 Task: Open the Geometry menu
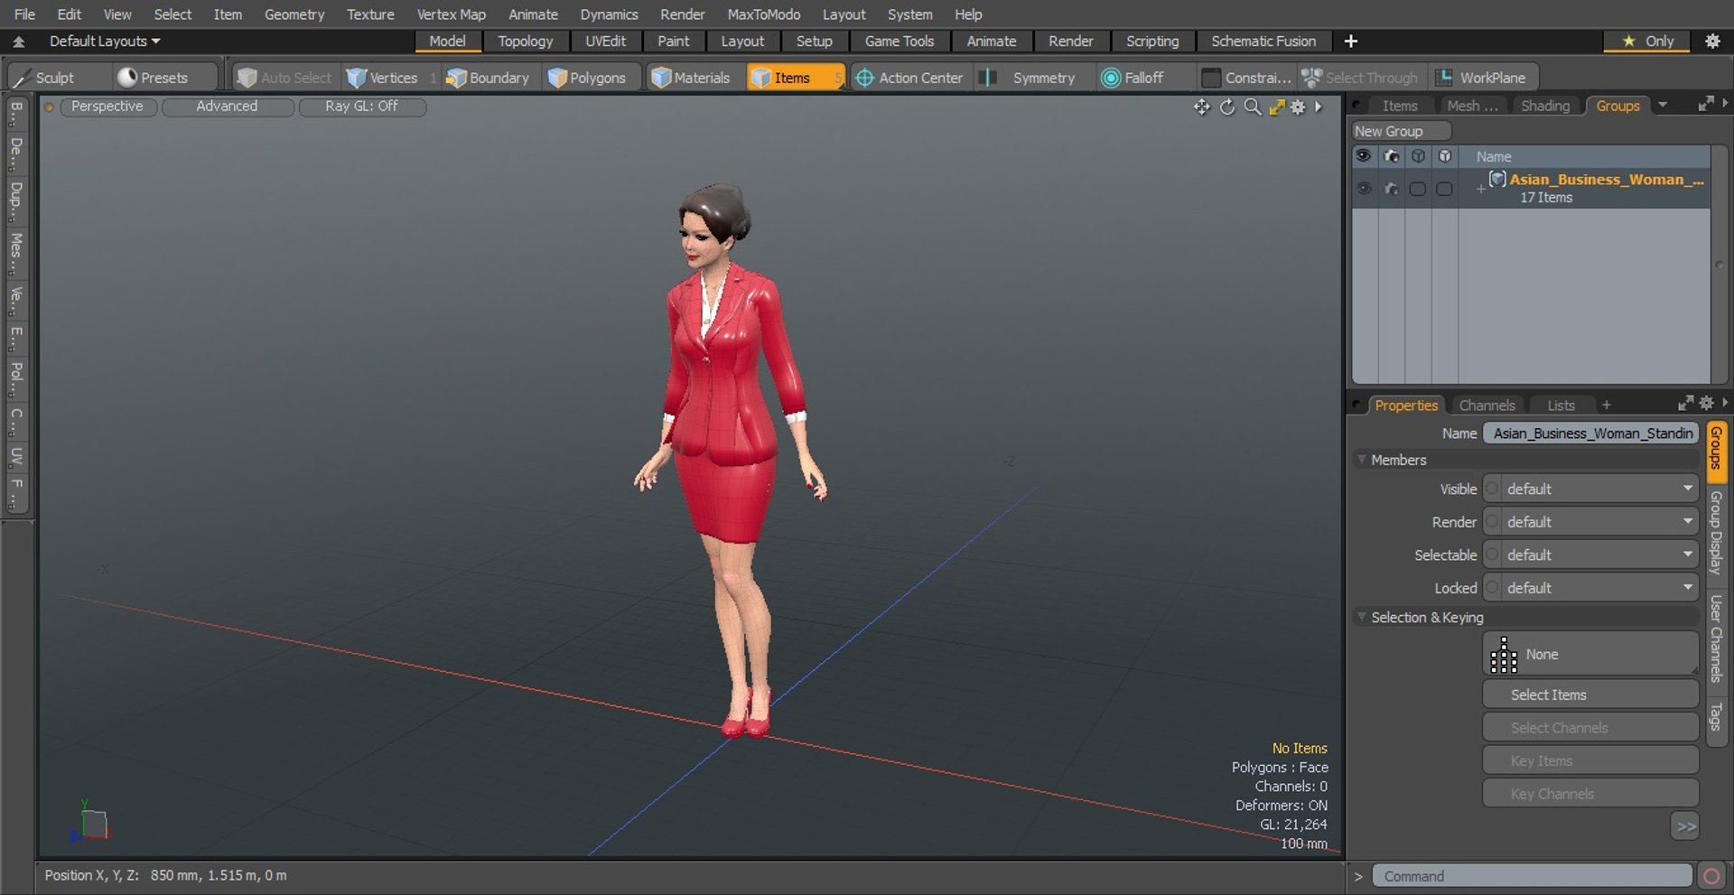[294, 14]
